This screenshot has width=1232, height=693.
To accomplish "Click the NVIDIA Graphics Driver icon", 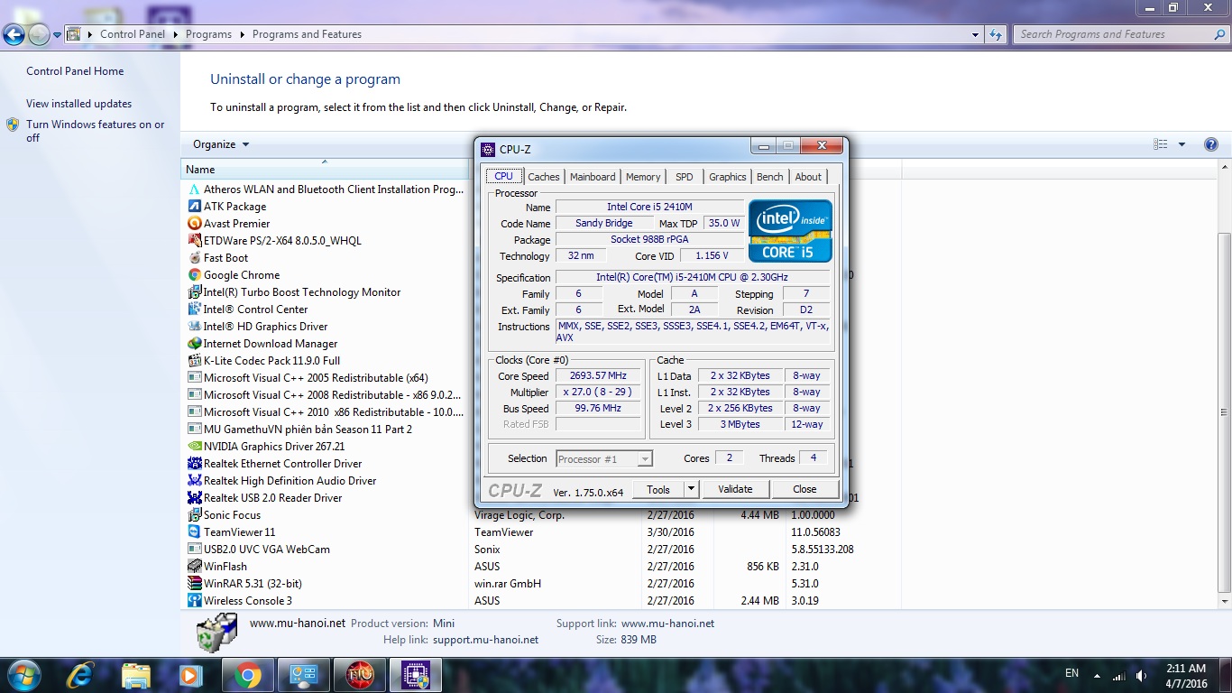I will click(194, 447).
